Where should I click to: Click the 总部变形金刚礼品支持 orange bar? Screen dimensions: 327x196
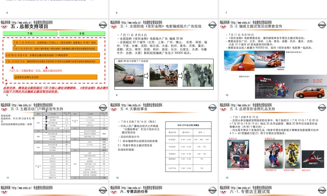(x=55, y=77)
